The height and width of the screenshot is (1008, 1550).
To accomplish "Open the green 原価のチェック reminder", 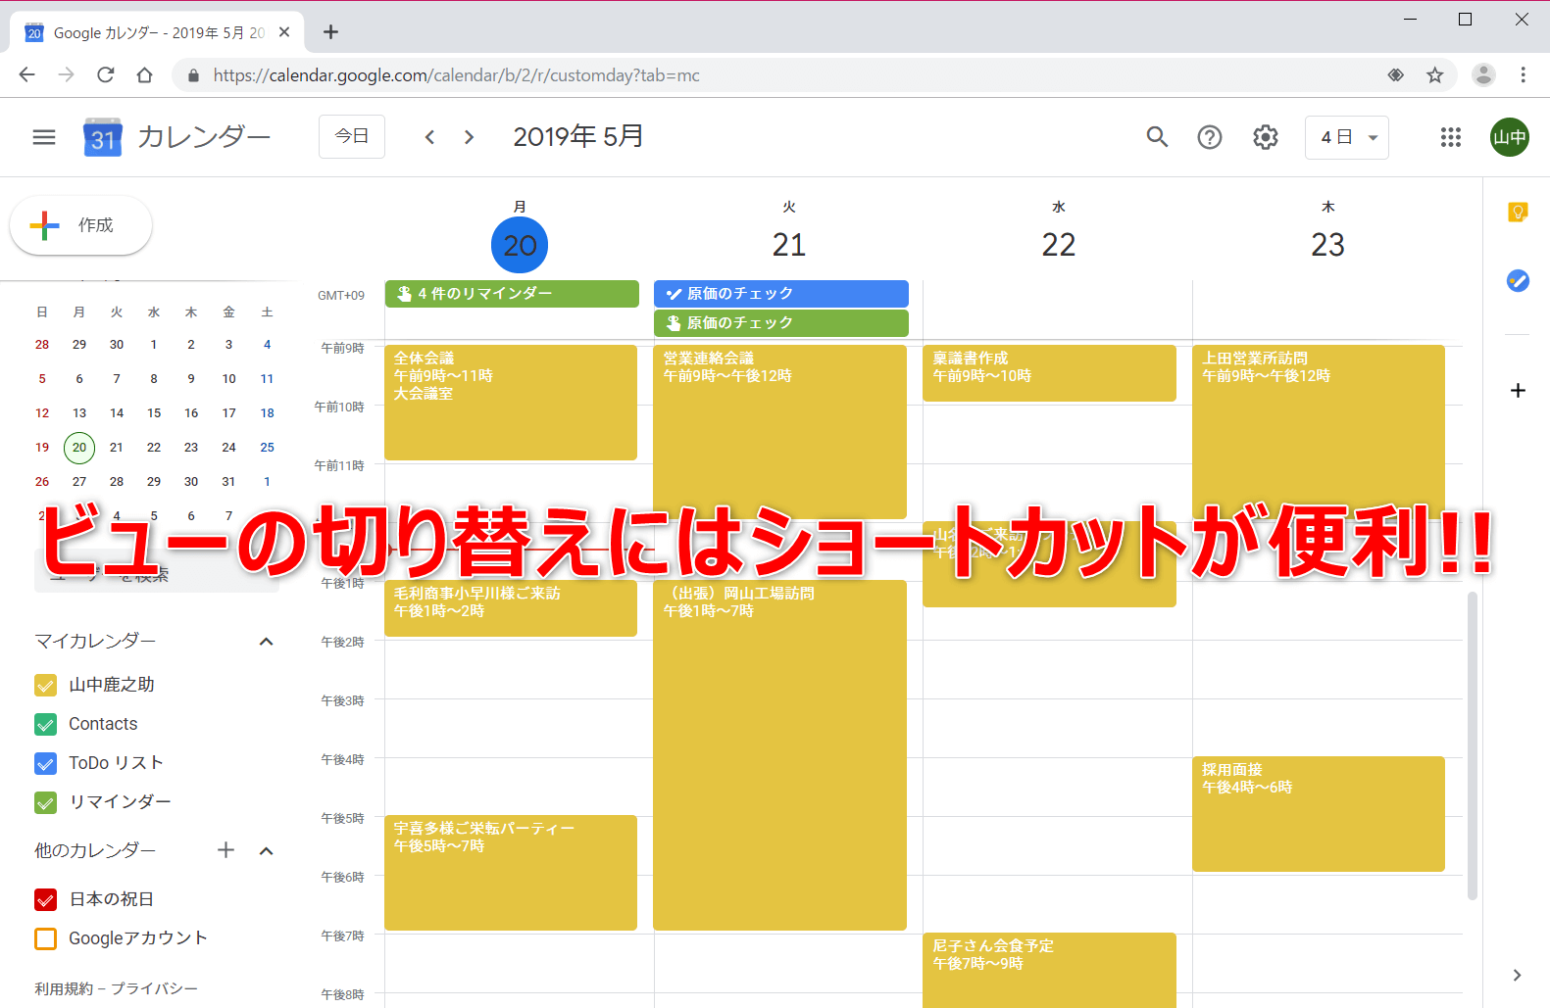I will pos(781,323).
